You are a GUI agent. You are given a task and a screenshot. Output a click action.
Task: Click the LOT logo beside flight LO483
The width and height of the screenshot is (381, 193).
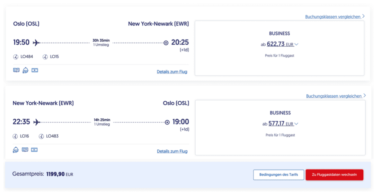[x=41, y=136]
